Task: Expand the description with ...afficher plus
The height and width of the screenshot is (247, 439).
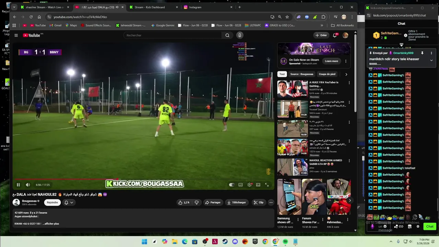Action: (51, 224)
